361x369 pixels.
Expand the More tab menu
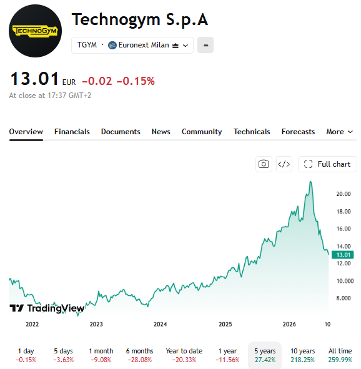point(339,132)
